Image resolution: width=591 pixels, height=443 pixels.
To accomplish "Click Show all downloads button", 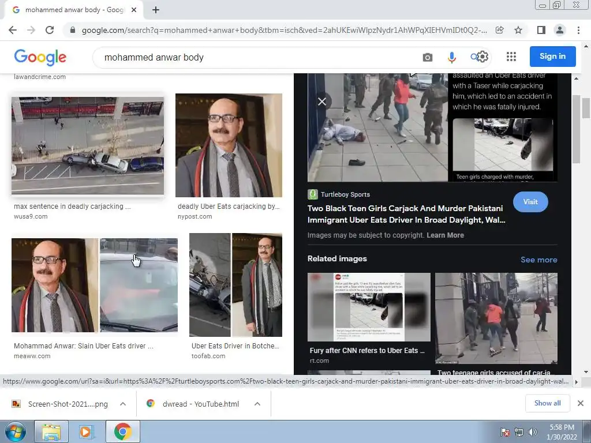I will click(x=547, y=403).
